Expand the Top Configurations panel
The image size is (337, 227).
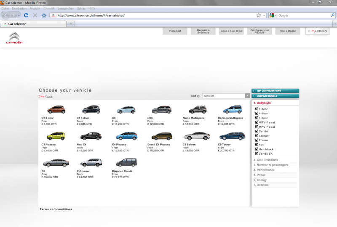pos(275,91)
